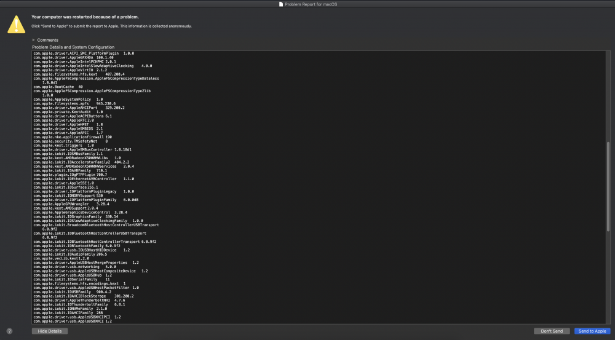The image size is (615, 340).
Task: Click the vertical scrollbar of the details pane
Action: coord(608,187)
